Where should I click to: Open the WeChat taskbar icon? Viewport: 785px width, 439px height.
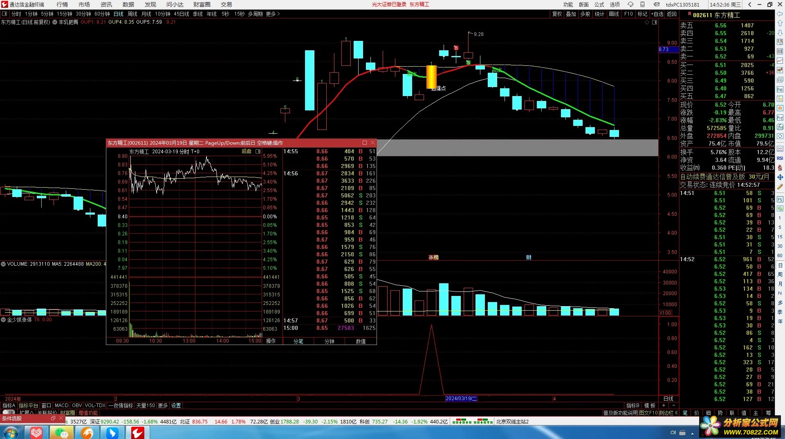62,432
